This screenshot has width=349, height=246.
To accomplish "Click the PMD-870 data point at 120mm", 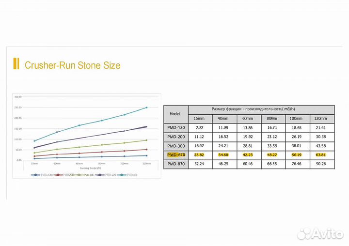I will [x=146, y=108].
